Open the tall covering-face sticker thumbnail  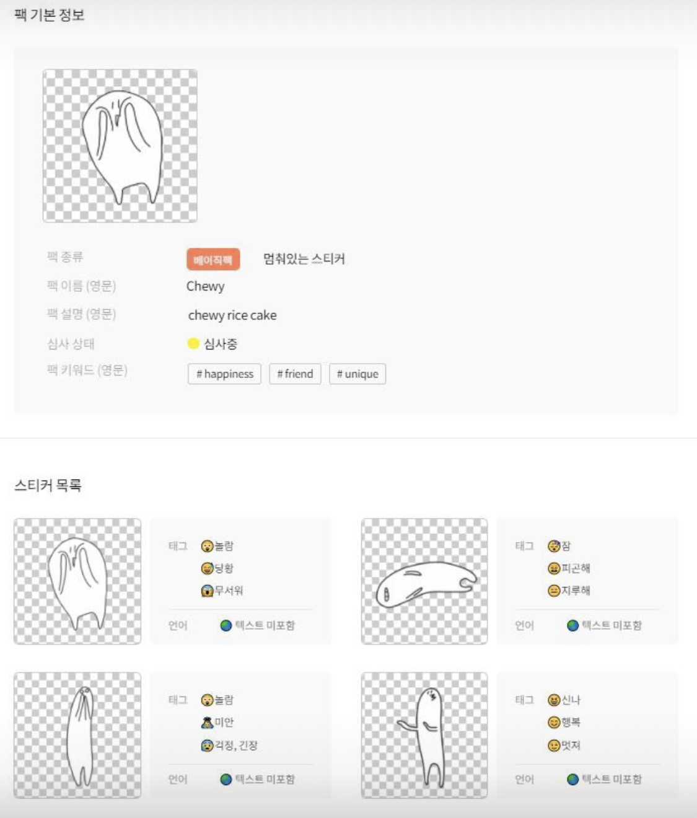(77, 735)
